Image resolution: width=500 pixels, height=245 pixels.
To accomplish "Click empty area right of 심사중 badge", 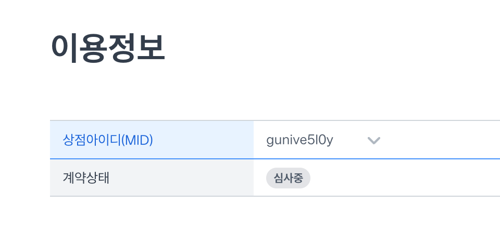I will [405, 178].
